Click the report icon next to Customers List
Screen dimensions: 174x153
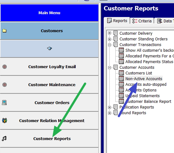[121, 73]
